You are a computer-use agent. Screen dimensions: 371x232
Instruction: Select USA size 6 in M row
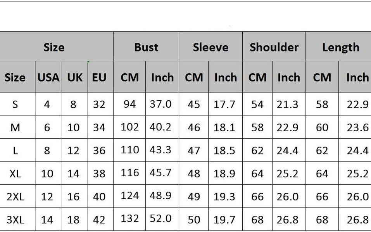(47, 127)
